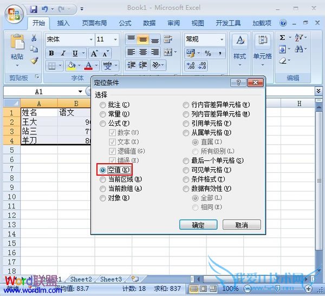Switch to the 插入 ribbon tab
This screenshot has width=325, height=296.
63,23
